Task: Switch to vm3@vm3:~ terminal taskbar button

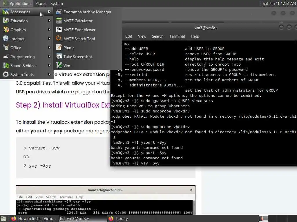Action: coord(83,219)
